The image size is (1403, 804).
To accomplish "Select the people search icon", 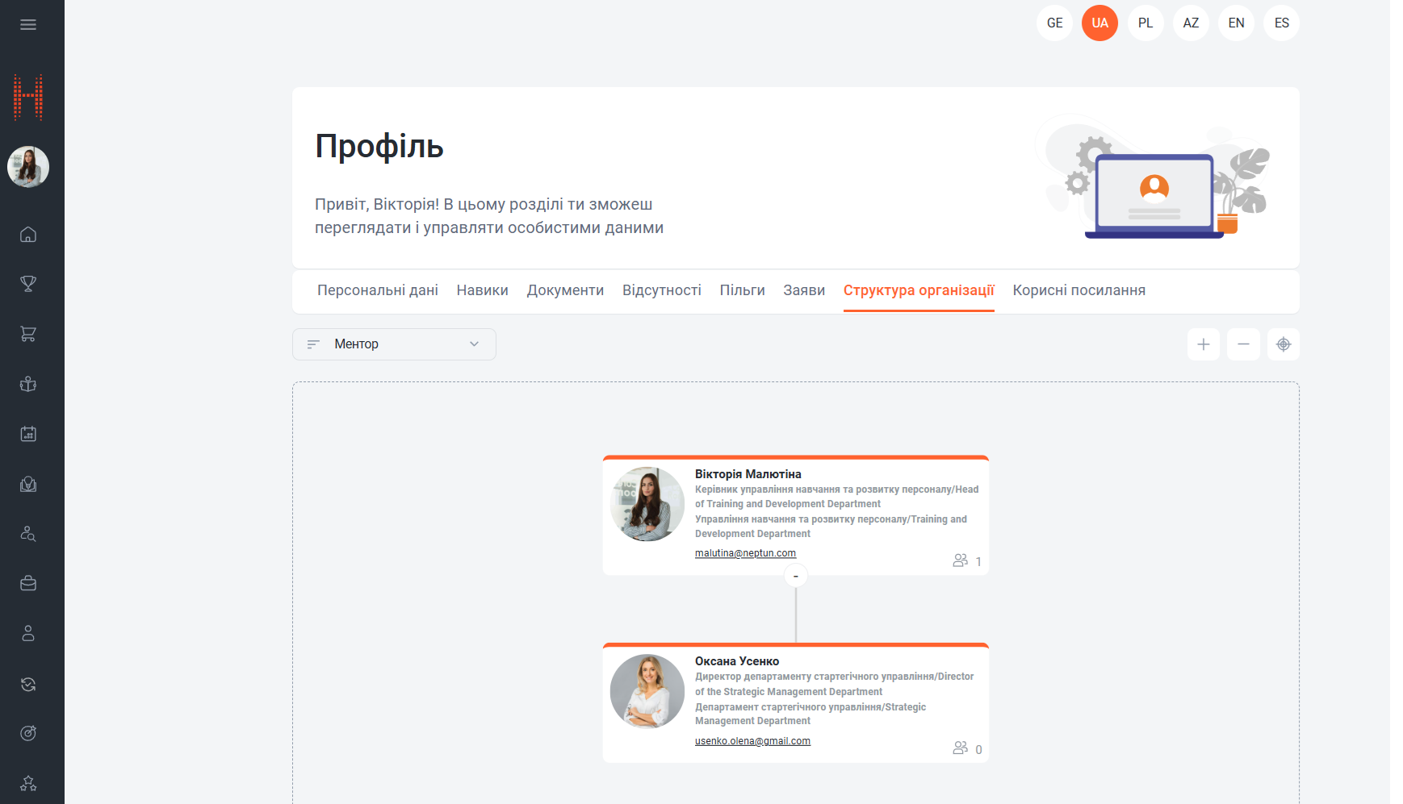I will (x=28, y=533).
